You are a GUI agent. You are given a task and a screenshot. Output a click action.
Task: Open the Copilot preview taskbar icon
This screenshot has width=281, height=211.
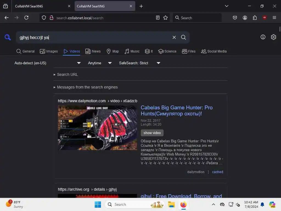(272, 204)
